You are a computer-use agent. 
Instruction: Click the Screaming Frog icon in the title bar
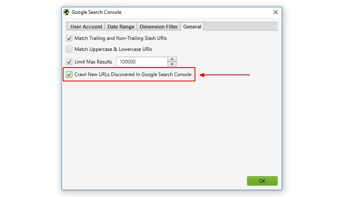pos(66,12)
